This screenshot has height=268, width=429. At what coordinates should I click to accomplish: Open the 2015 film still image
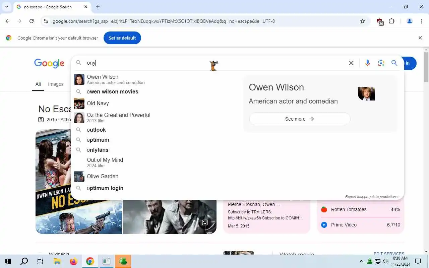point(170,217)
